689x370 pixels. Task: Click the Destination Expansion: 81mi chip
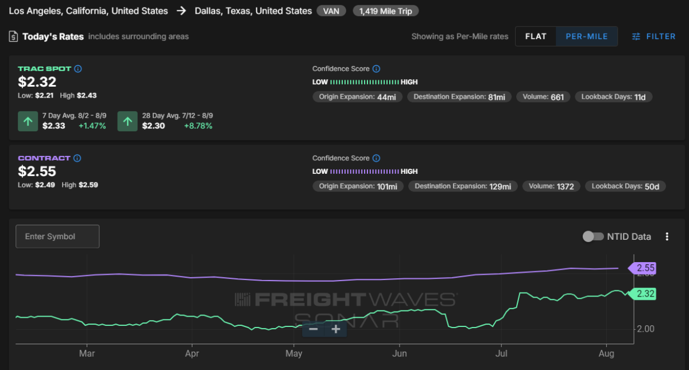459,97
